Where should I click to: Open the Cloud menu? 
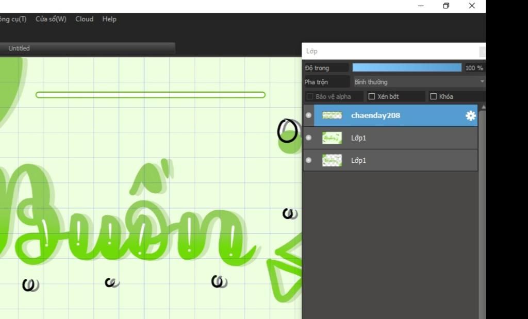click(84, 19)
